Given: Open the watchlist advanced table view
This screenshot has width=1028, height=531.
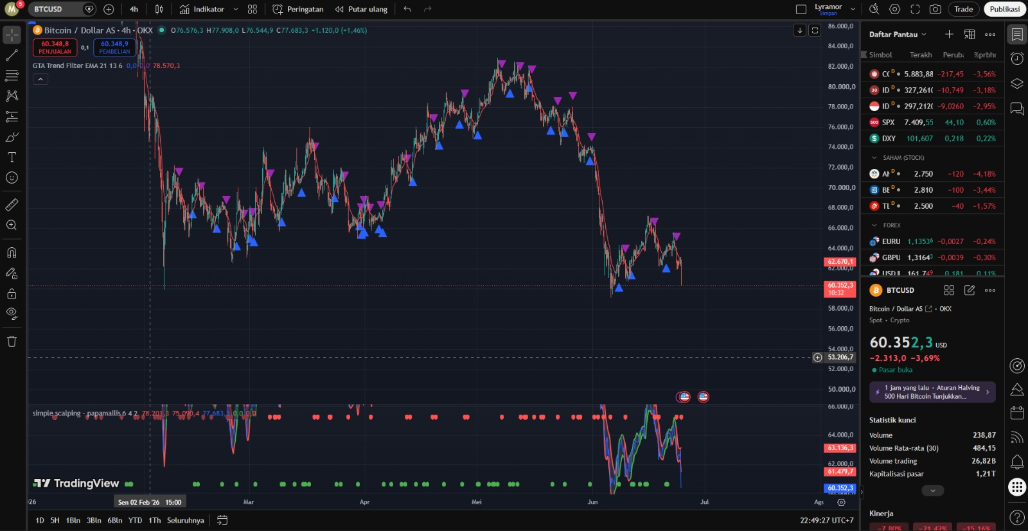Looking at the screenshot, I should point(970,34).
